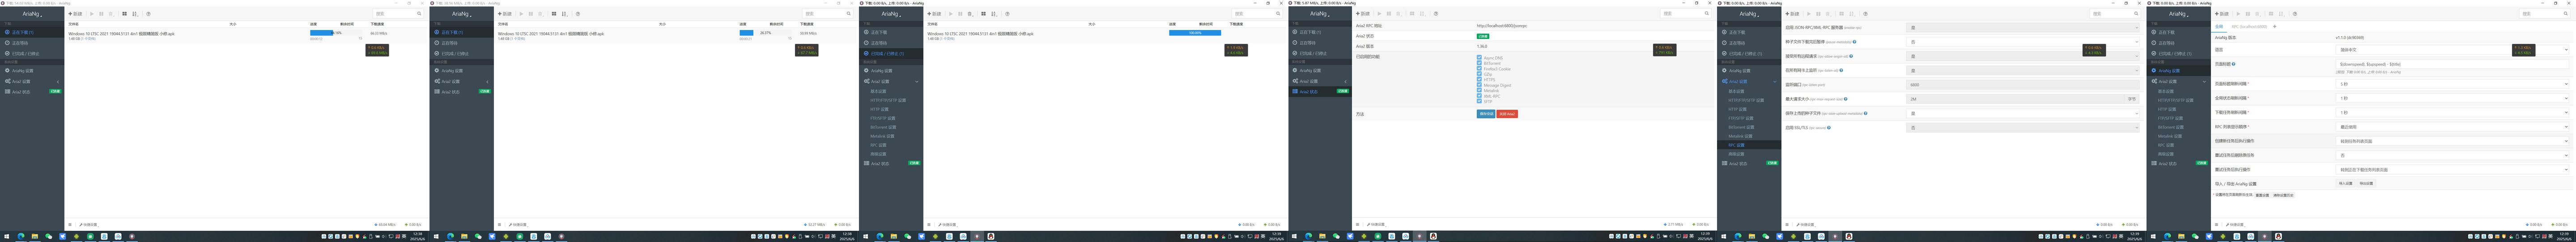This screenshot has width=2576, height=242.
Task: Toggle the Async DNS checkbox
Action: coord(1479,58)
